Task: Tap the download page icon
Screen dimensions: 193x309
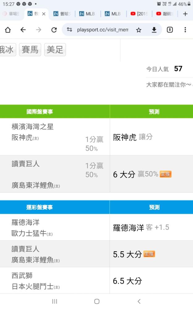Action: coord(154,30)
